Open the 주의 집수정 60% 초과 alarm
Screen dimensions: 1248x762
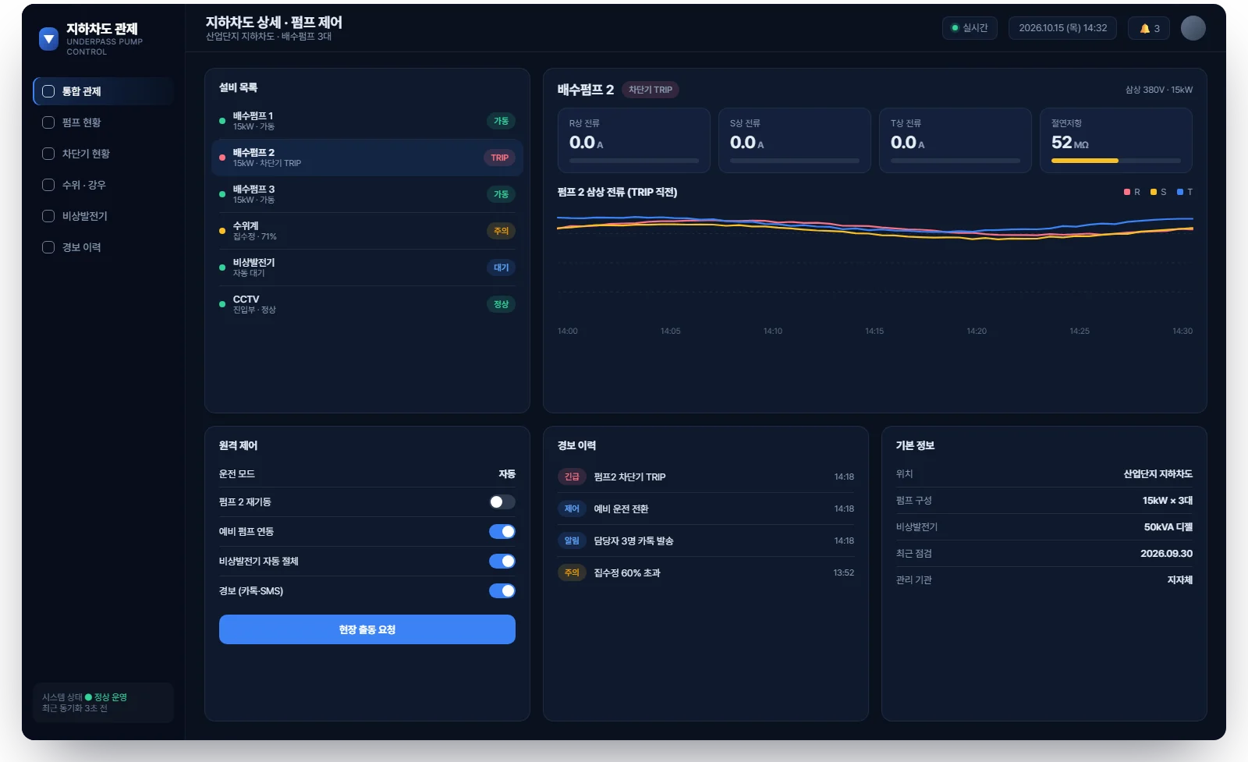(x=706, y=572)
